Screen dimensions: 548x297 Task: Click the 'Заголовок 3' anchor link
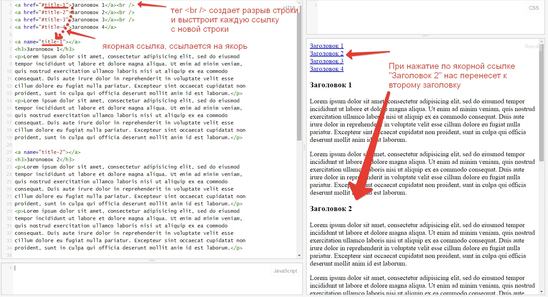point(326,61)
